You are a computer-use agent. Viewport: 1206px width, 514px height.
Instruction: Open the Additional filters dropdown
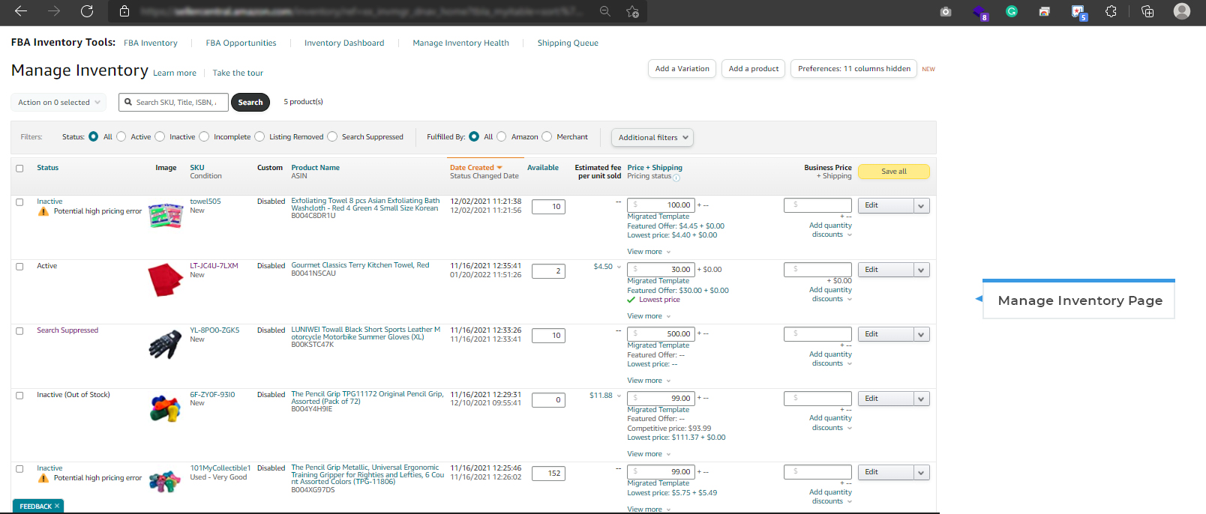point(652,137)
